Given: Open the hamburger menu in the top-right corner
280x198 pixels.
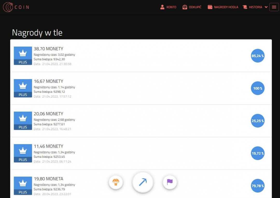Looking at the screenshot, I should 274,7.
